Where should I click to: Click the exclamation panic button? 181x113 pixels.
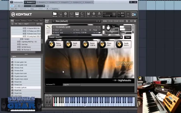coord(114,14)
